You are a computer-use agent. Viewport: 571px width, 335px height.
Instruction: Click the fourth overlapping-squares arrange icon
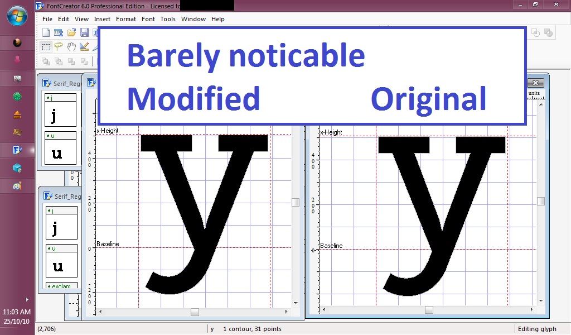pos(84,61)
